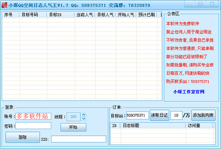Image resolution: width=221 pixels, height=149 pixels.
Task: Click the 日志标题 column header
Action: click(x=153, y=126)
